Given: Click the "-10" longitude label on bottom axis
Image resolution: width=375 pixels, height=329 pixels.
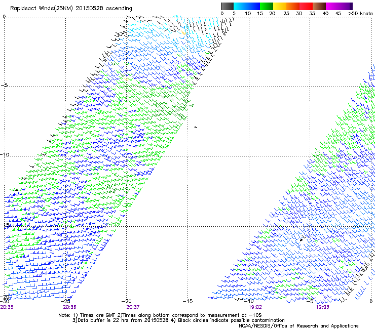Looking at the screenshot, I should tap(249, 301).
